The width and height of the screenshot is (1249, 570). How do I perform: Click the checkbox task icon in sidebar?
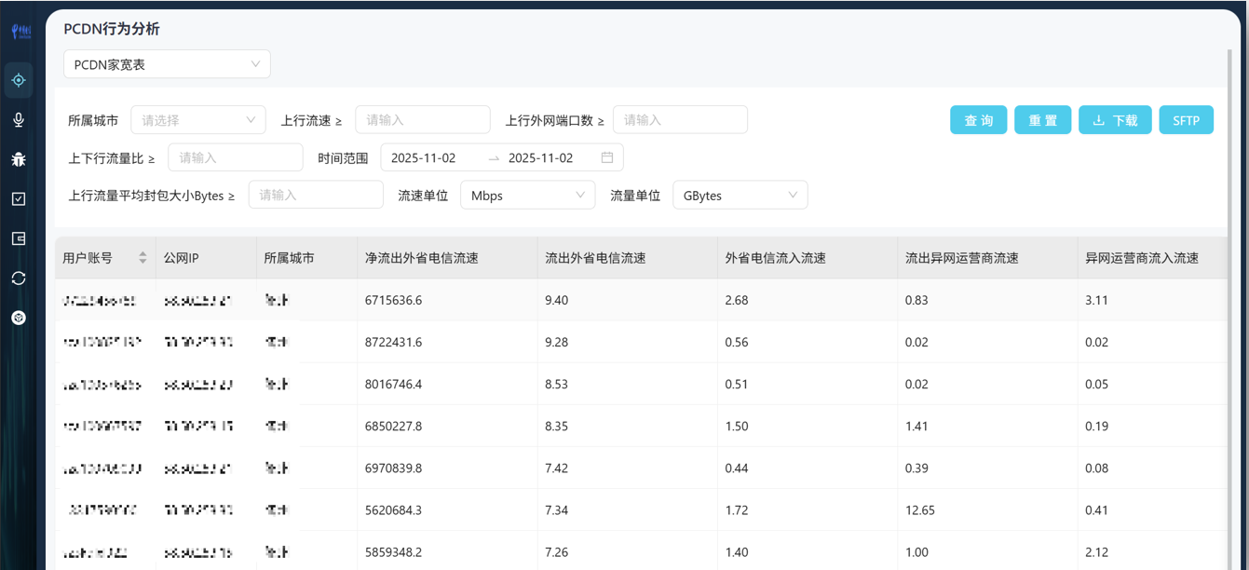point(19,199)
